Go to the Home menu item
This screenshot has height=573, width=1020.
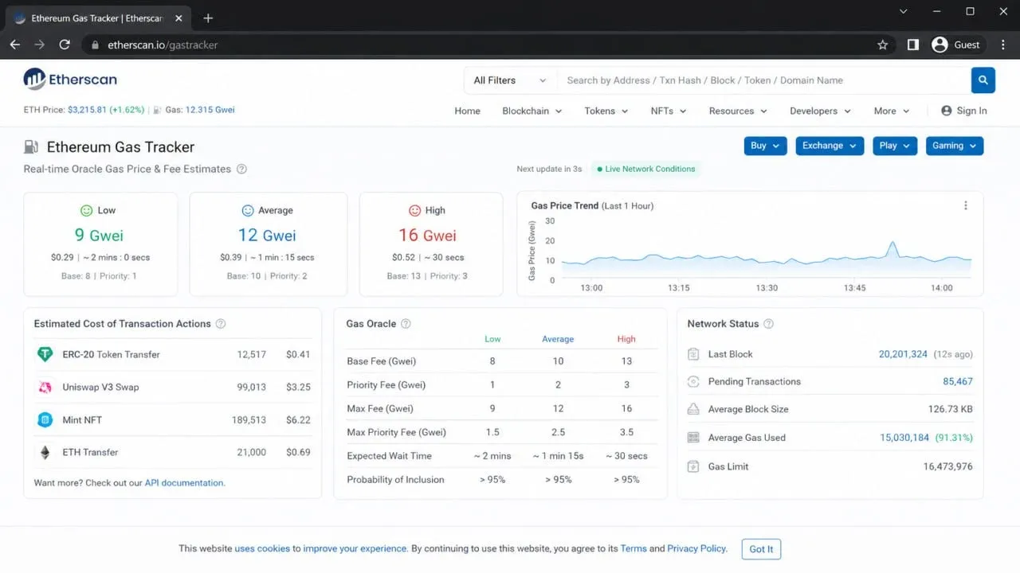(467, 111)
